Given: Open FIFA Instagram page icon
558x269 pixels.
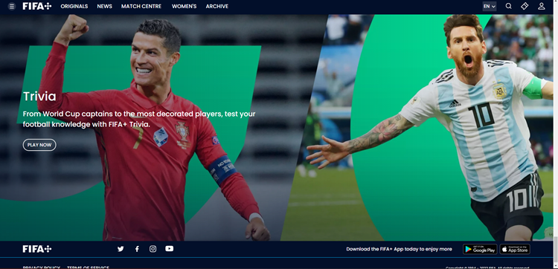Looking at the screenshot, I should (x=153, y=249).
